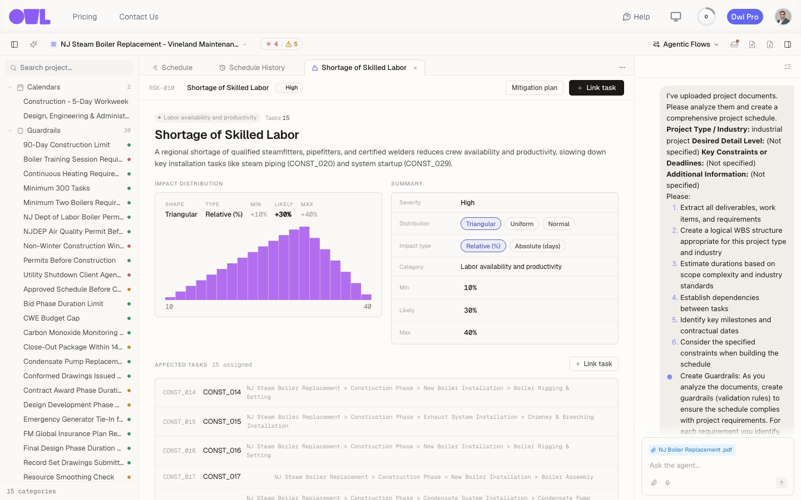801x500 pixels.
Task: Click the monitor display icon
Action: point(676,17)
